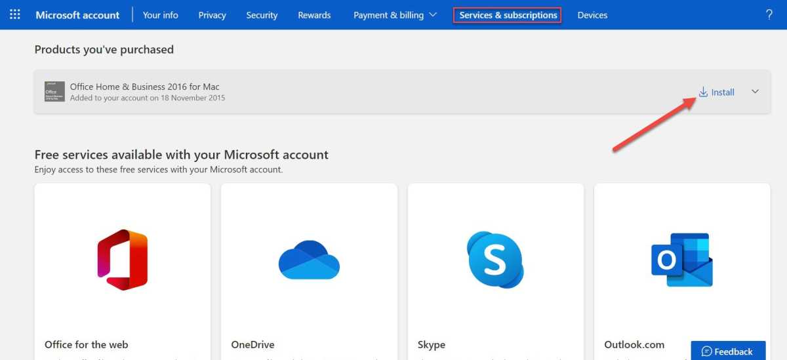Image resolution: width=787 pixels, height=360 pixels.
Task: Go to the Your info tab
Action: point(161,15)
